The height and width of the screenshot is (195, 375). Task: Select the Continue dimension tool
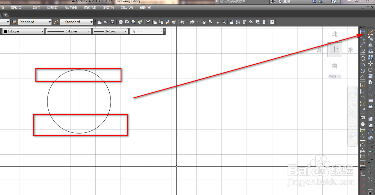coord(363,97)
